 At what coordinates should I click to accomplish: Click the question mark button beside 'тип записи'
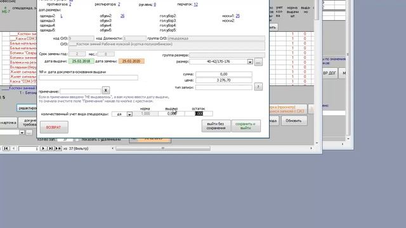258,87
